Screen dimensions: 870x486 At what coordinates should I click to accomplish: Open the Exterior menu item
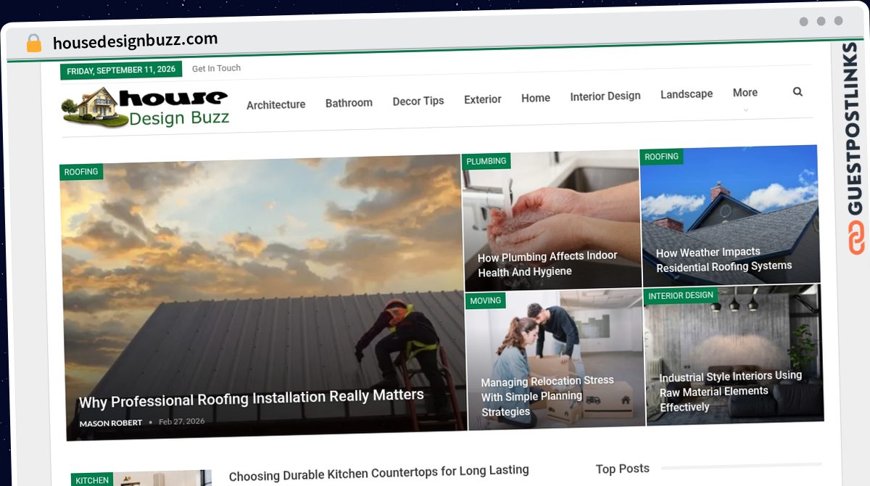click(483, 99)
